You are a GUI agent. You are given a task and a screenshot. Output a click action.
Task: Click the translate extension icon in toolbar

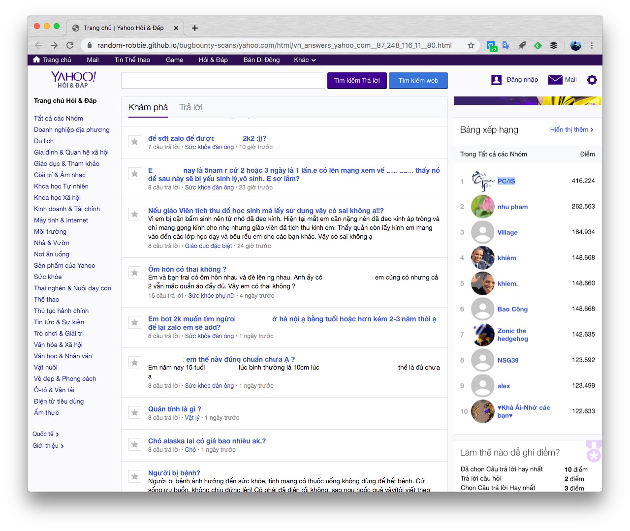tap(506, 45)
